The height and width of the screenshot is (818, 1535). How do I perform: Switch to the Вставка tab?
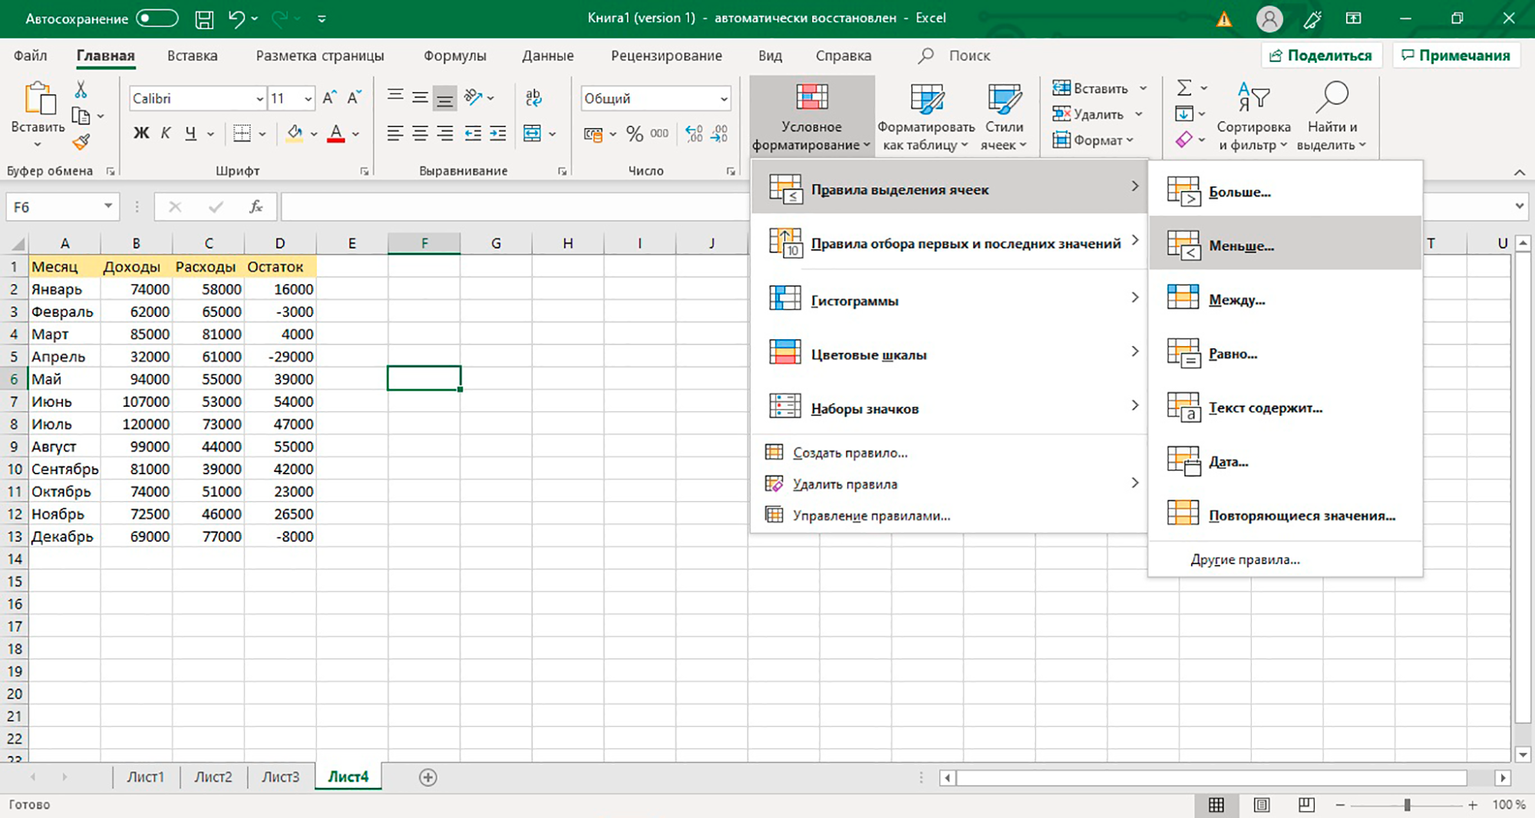click(x=192, y=55)
